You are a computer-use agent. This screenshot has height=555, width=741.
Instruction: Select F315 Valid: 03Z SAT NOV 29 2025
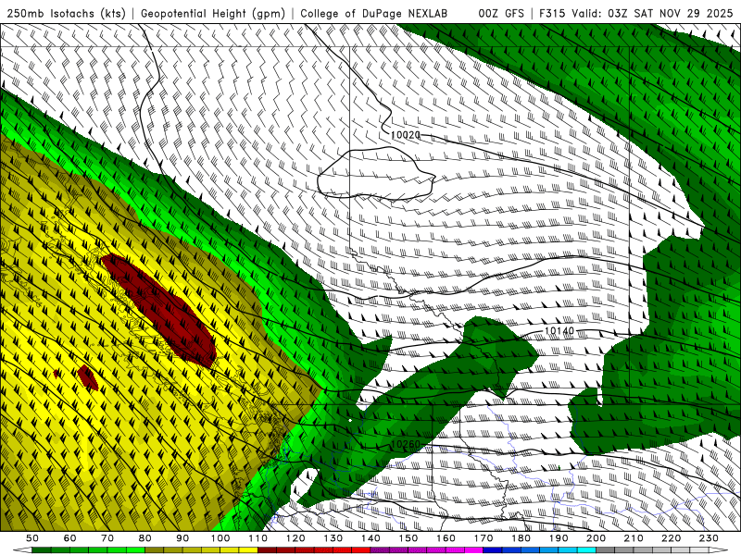634,14
